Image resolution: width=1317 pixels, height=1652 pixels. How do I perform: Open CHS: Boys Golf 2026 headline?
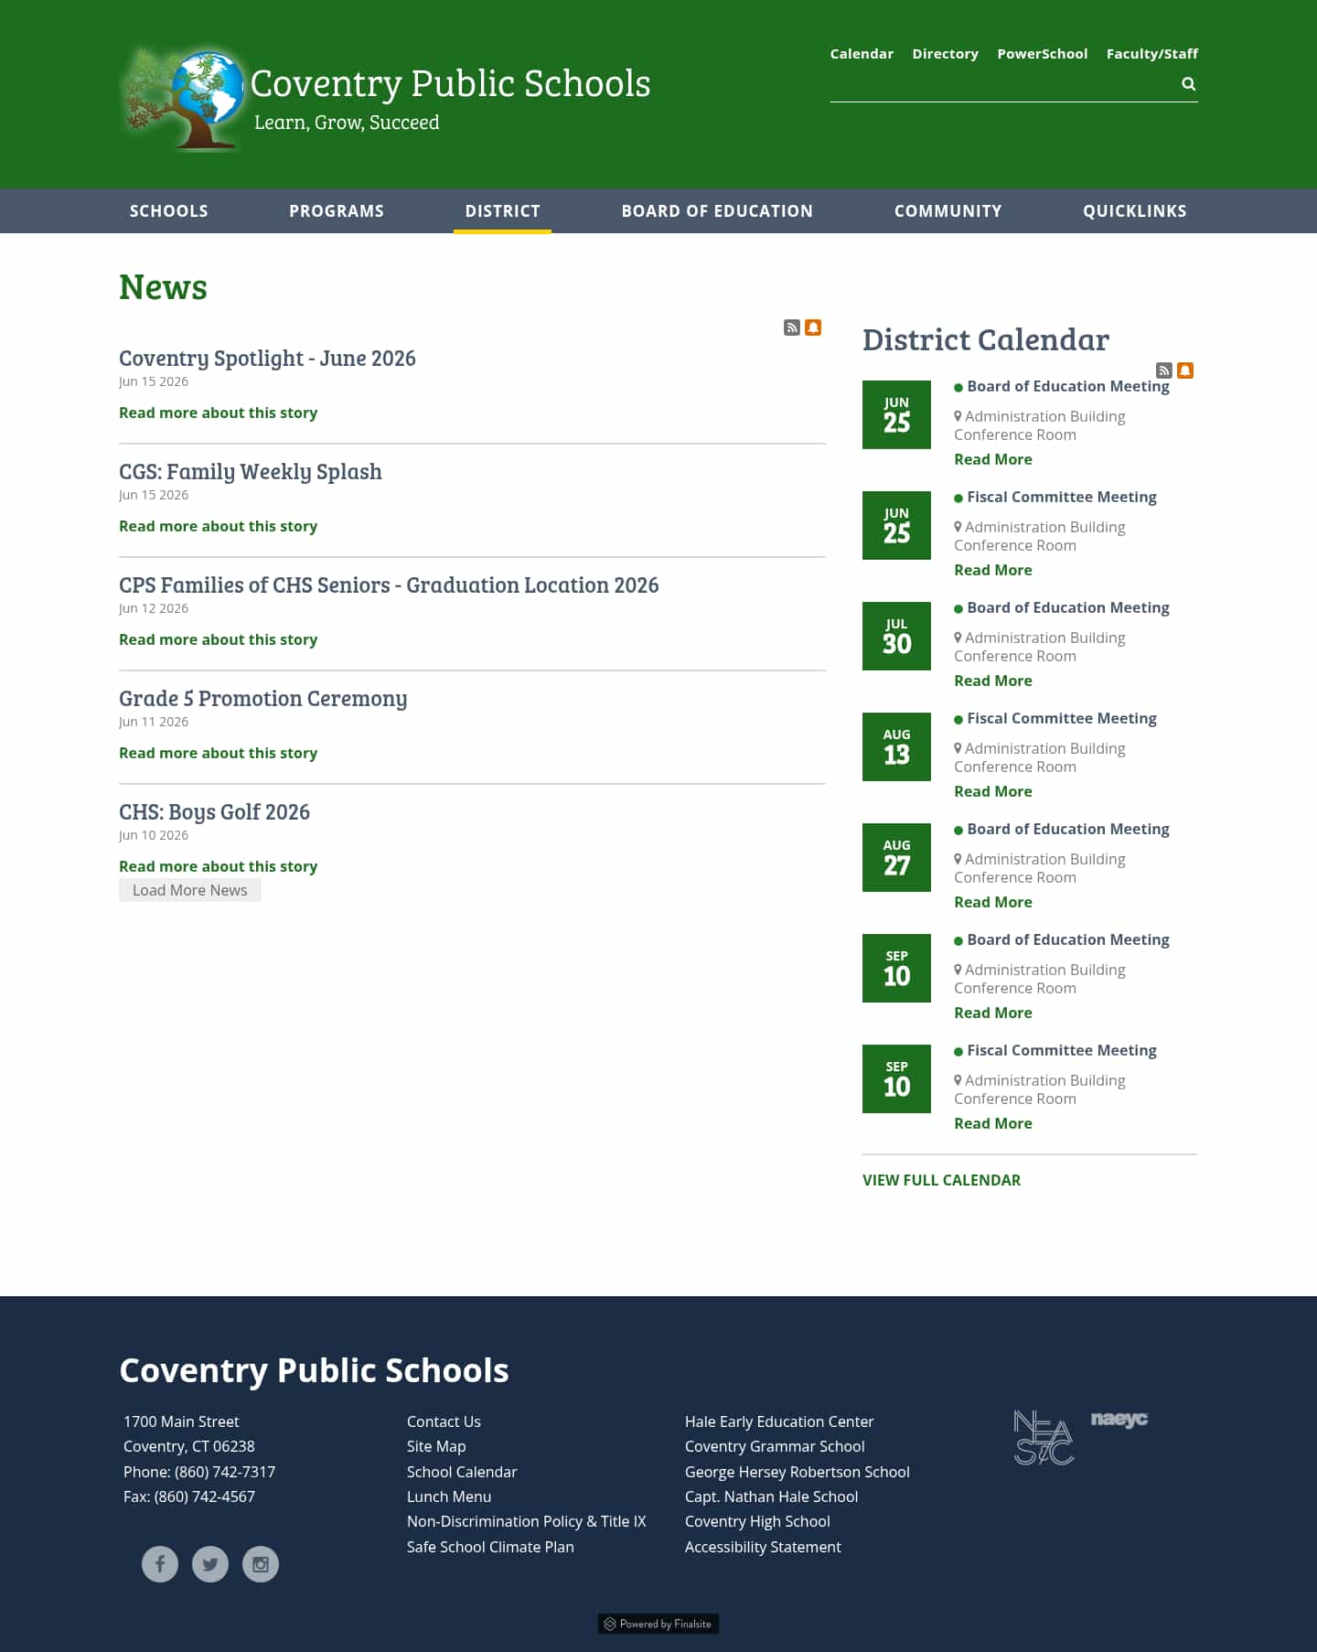(214, 812)
